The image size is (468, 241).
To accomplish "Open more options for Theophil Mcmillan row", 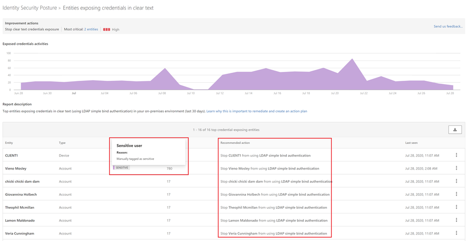I will 456,207.
